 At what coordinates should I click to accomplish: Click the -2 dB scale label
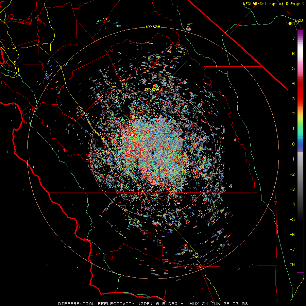292,174
